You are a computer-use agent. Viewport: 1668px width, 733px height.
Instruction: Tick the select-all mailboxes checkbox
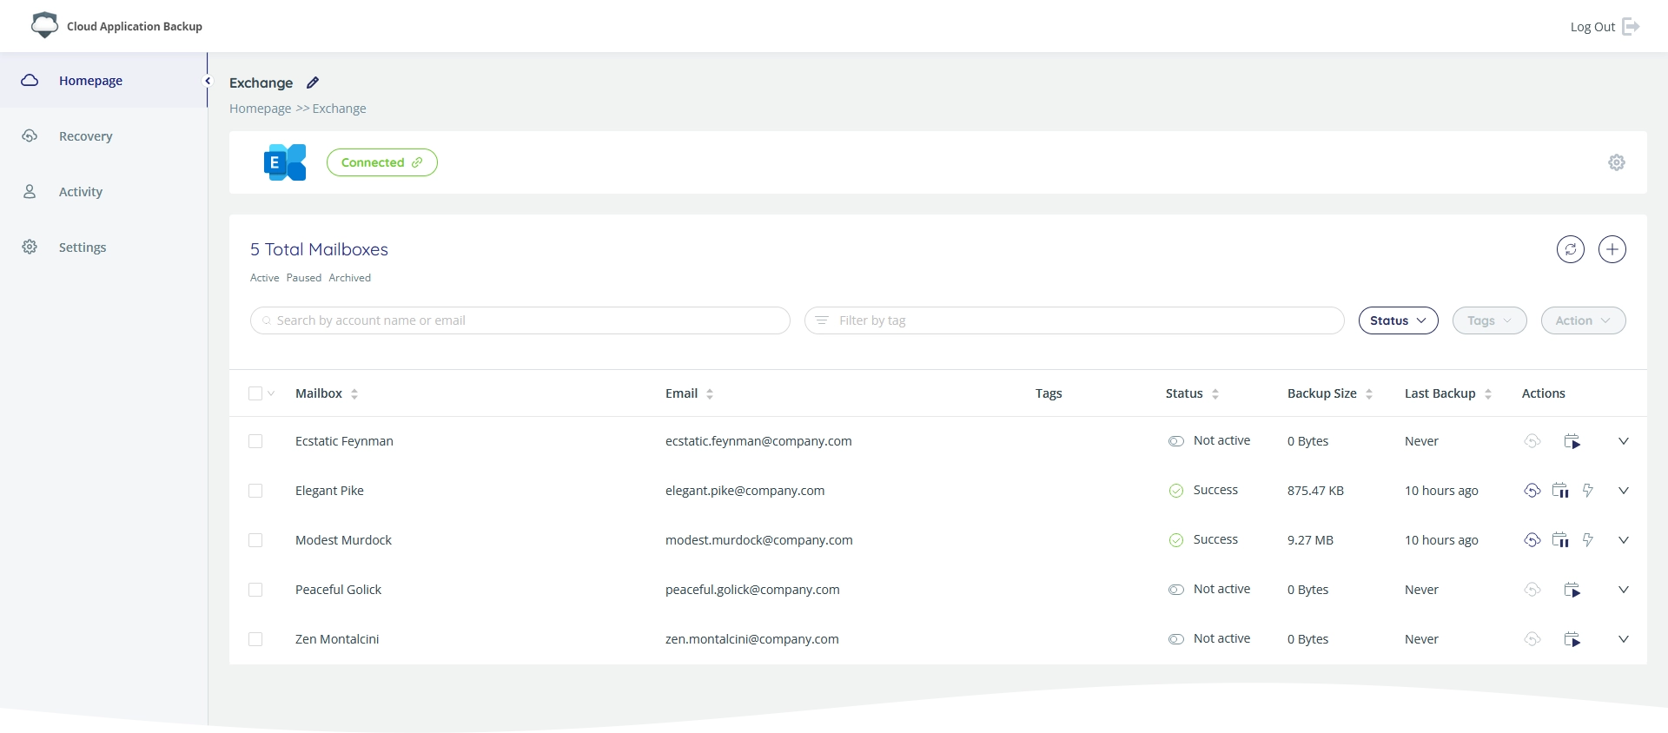point(255,393)
